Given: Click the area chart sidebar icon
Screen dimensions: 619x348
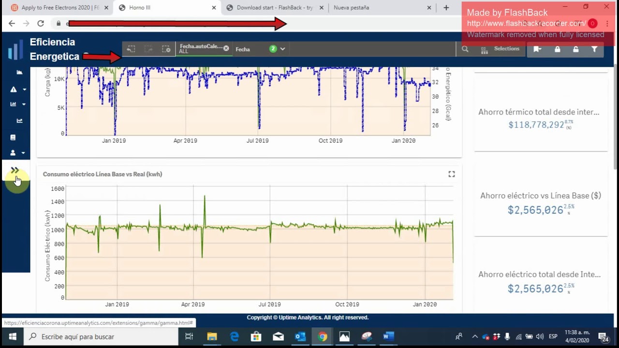Looking at the screenshot, I should [19, 72].
